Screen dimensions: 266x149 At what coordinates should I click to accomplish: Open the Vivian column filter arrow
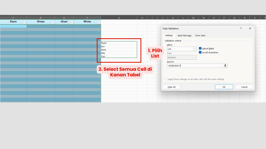click(x=53, y=23)
